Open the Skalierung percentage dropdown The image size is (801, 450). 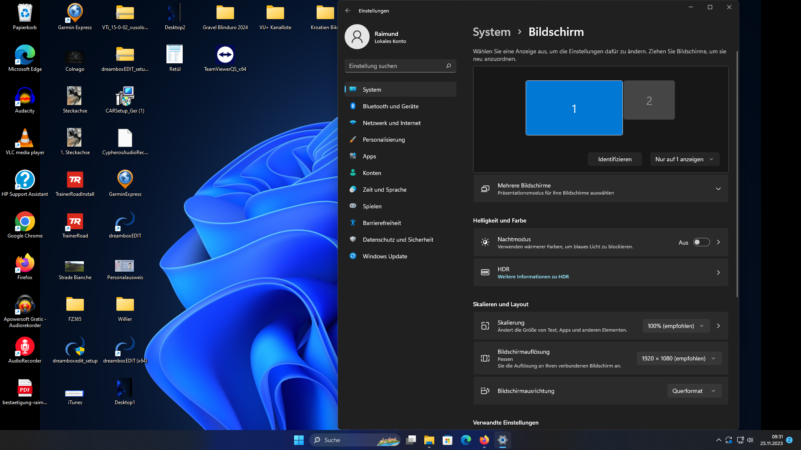coord(675,326)
